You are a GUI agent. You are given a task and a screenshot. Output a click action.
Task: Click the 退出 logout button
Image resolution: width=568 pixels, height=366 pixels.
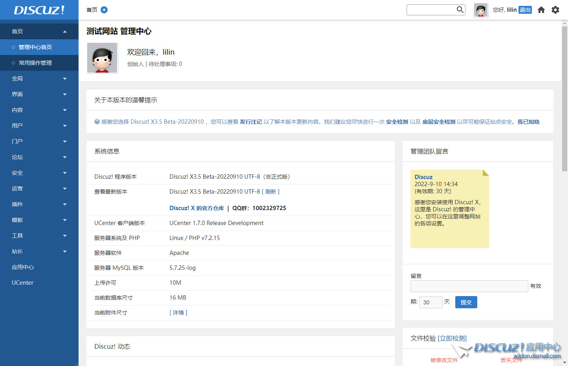(525, 10)
